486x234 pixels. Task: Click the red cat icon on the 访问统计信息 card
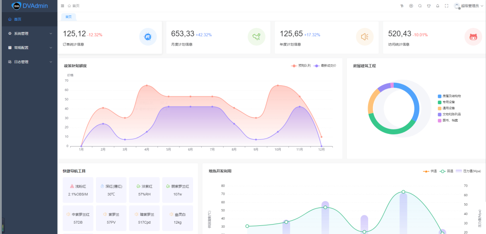[473, 37]
